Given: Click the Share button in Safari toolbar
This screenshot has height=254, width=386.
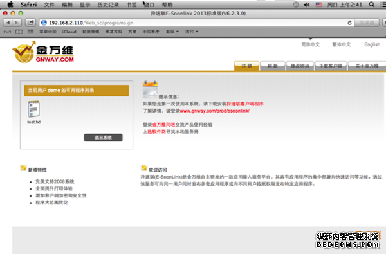Looking at the screenshot, I should 30,23.
